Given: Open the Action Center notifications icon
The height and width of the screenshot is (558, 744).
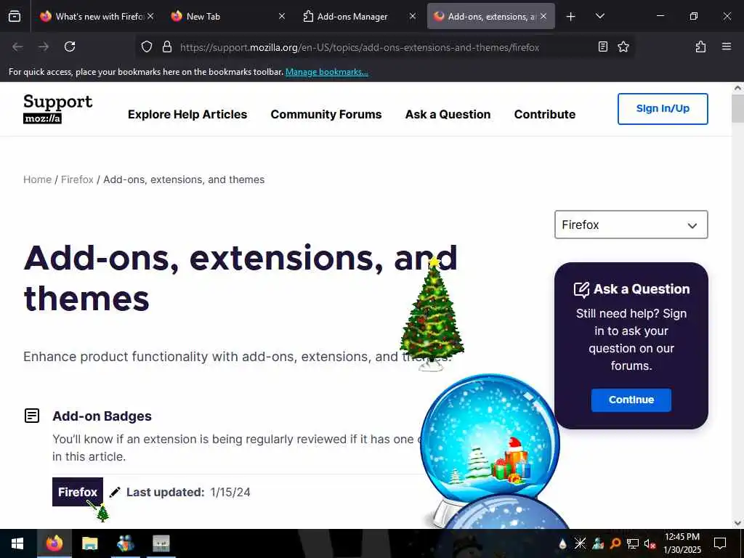Looking at the screenshot, I should click(x=720, y=543).
